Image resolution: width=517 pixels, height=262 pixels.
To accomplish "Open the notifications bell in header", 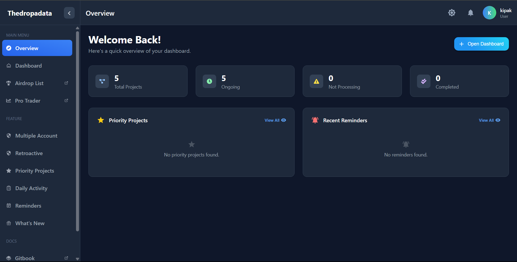I will pos(470,13).
